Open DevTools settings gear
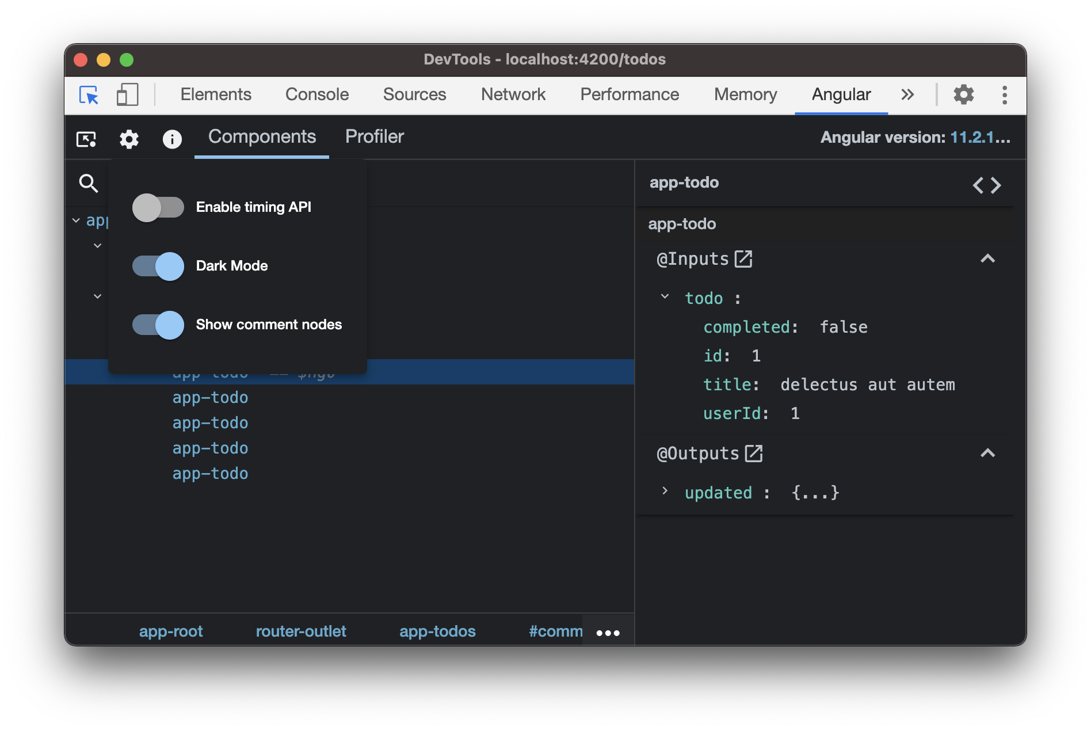The width and height of the screenshot is (1091, 731). tap(963, 94)
